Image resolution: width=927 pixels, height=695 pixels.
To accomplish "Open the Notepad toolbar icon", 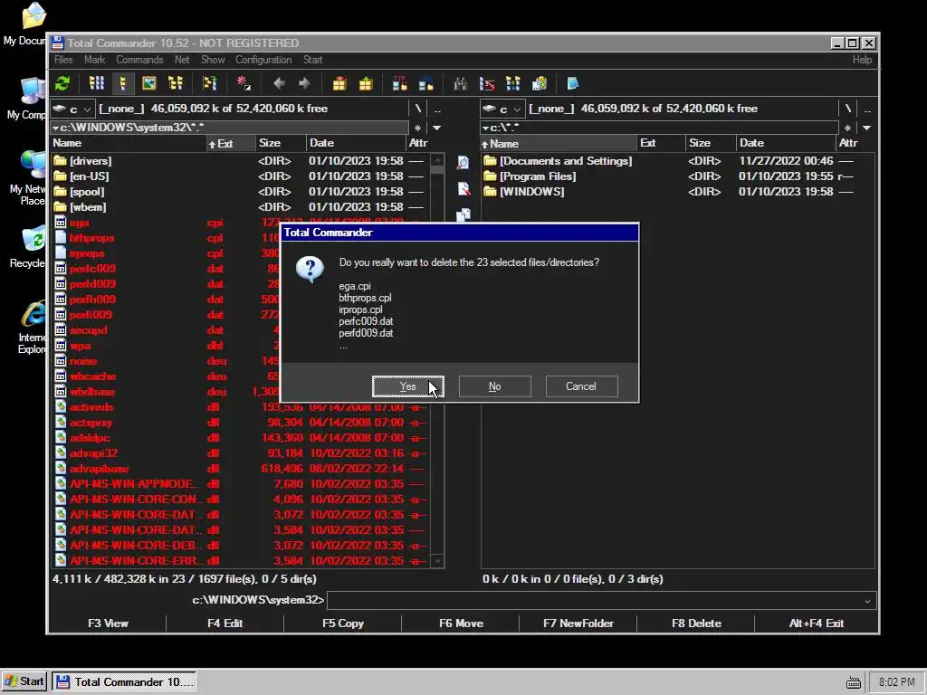I will coord(573,83).
